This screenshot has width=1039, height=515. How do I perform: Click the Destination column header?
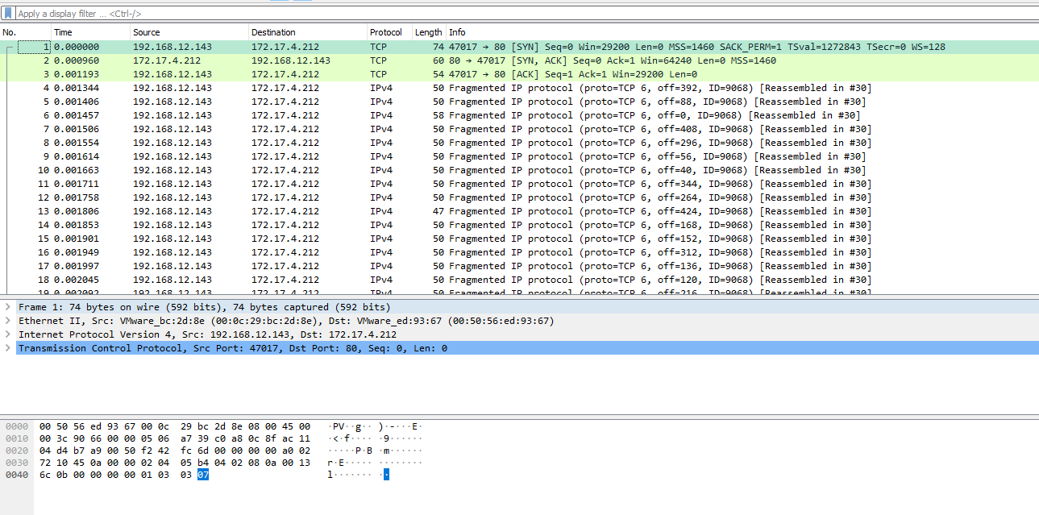click(307, 32)
